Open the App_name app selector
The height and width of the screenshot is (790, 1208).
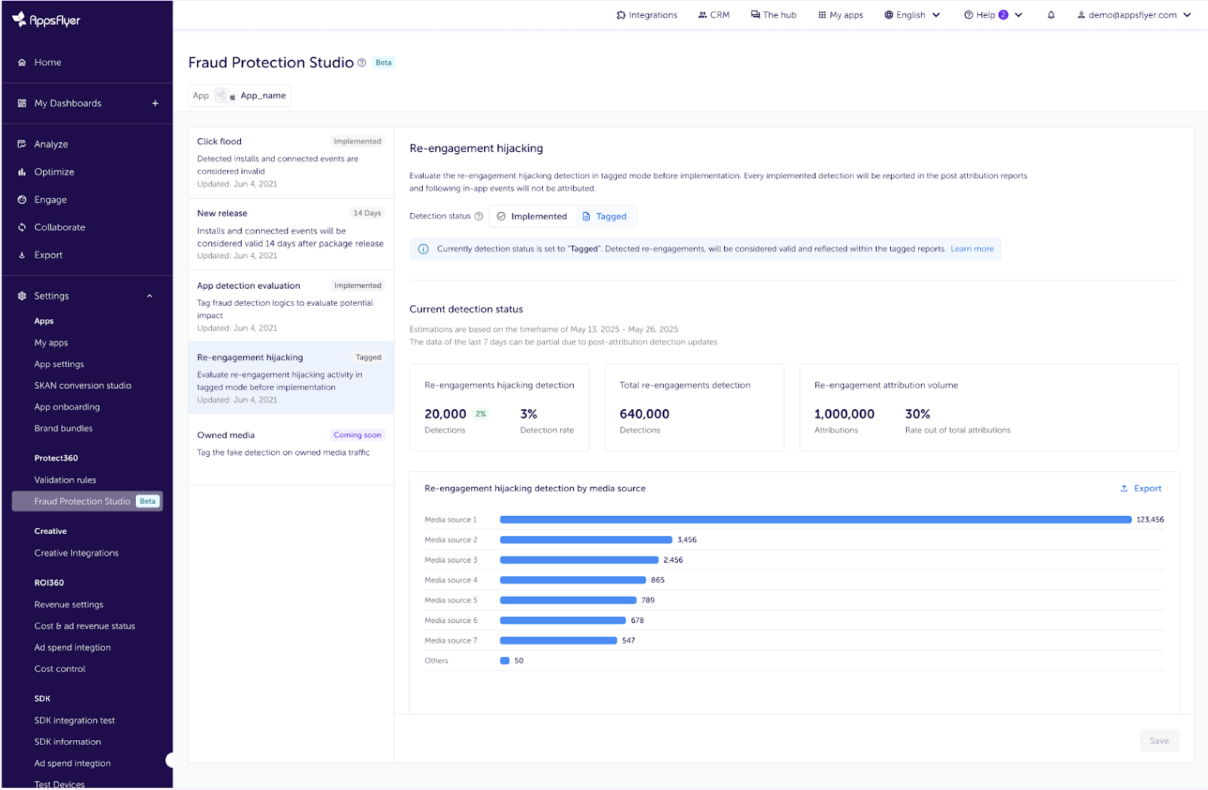pyautogui.click(x=239, y=96)
